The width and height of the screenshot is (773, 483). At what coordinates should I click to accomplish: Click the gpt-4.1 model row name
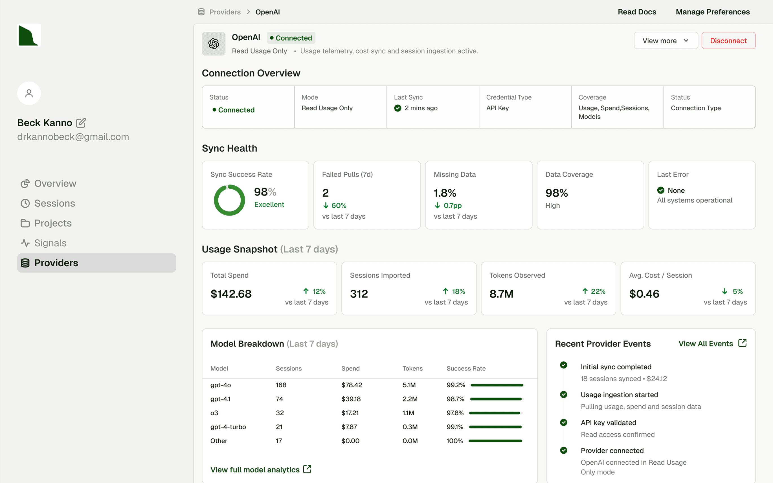220,399
